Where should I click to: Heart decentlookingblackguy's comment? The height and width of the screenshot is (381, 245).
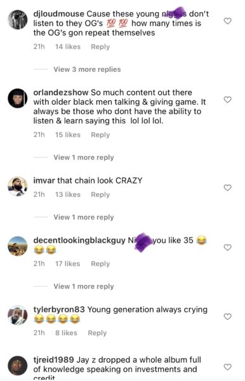[227, 248]
